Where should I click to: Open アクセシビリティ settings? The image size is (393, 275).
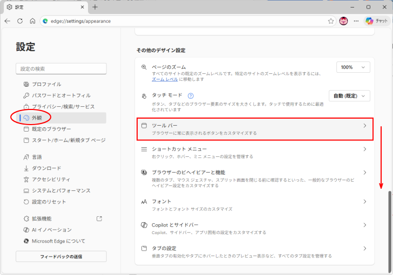coord(61,180)
